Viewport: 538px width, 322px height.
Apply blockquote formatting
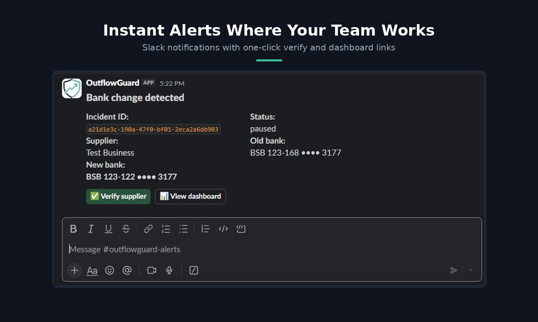click(205, 229)
